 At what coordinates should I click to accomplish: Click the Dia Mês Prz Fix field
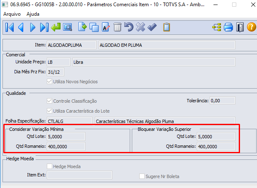[56, 72]
